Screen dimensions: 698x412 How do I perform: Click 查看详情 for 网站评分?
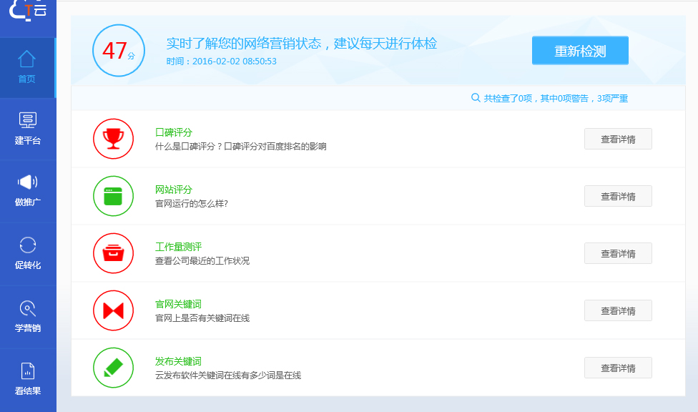tap(618, 196)
